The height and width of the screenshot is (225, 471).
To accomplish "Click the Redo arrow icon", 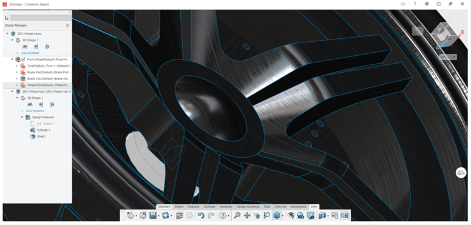I will click(211, 215).
